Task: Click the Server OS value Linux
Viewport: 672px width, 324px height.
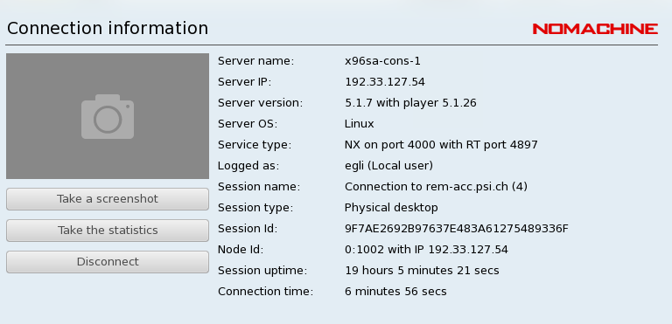Action: (x=359, y=124)
